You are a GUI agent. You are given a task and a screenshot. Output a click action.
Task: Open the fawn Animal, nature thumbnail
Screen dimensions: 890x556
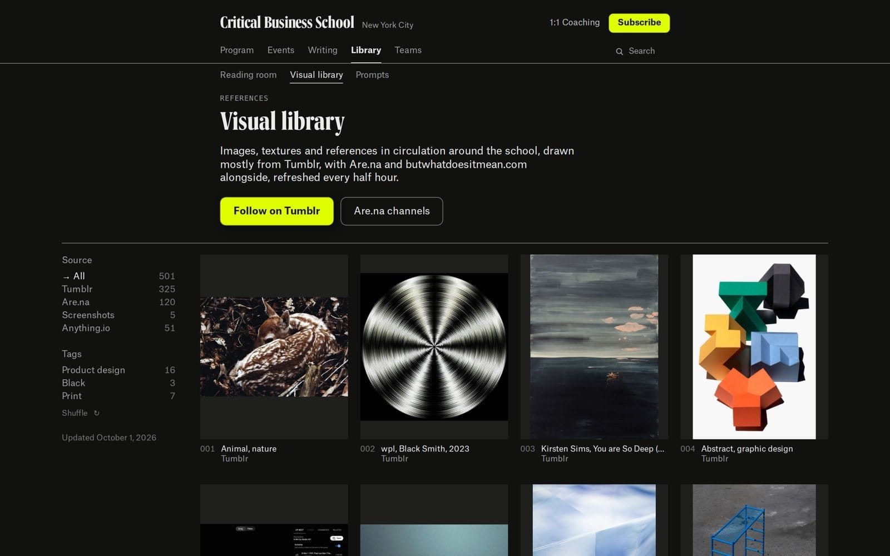click(x=274, y=347)
